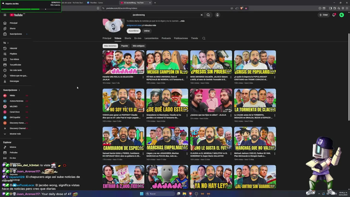Open the Brave browser main menu
The height and width of the screenshot is (197, 350).
point(347,8)
